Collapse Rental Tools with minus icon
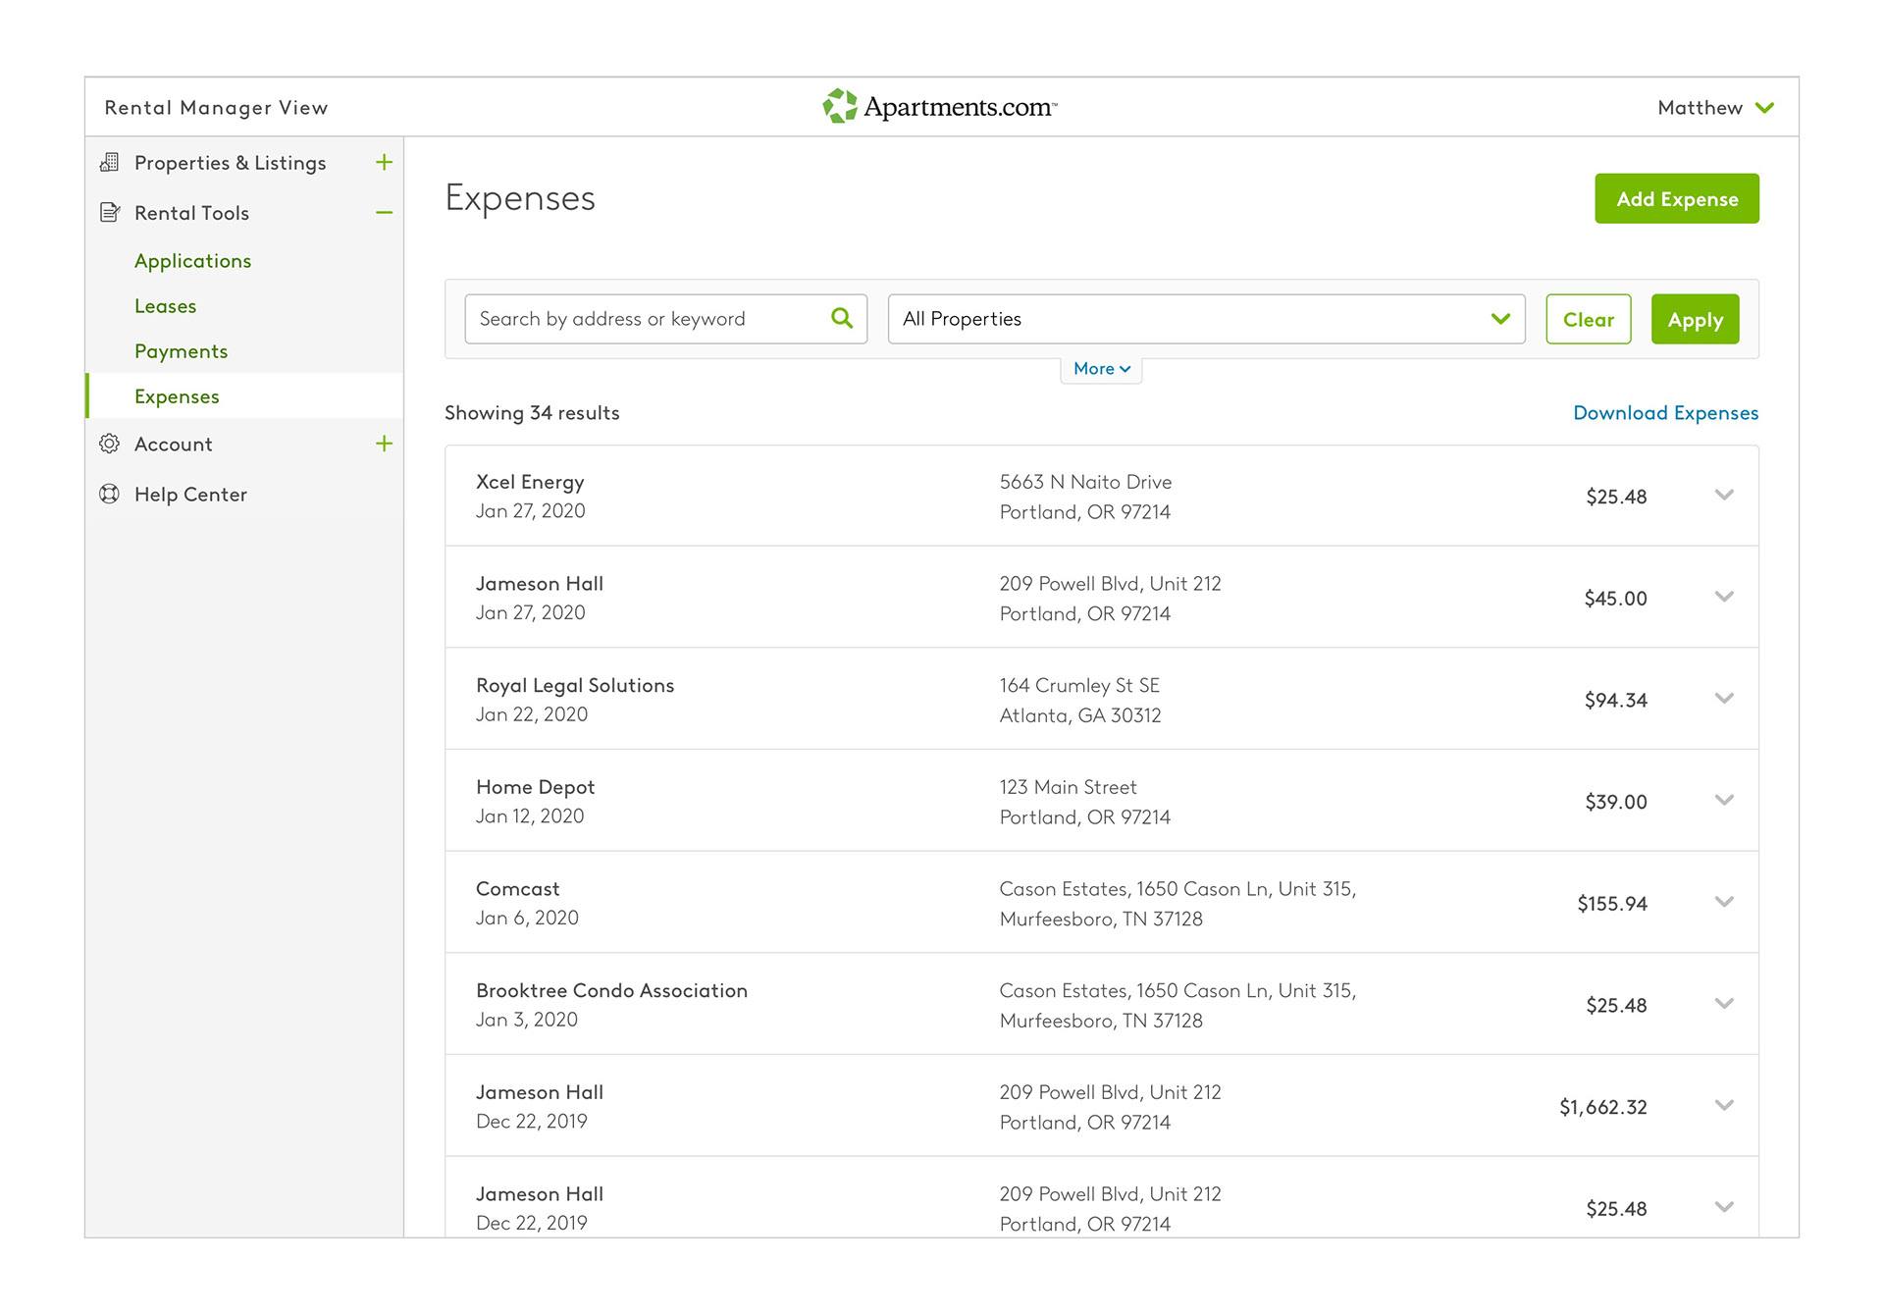 [x=384, y=212]
